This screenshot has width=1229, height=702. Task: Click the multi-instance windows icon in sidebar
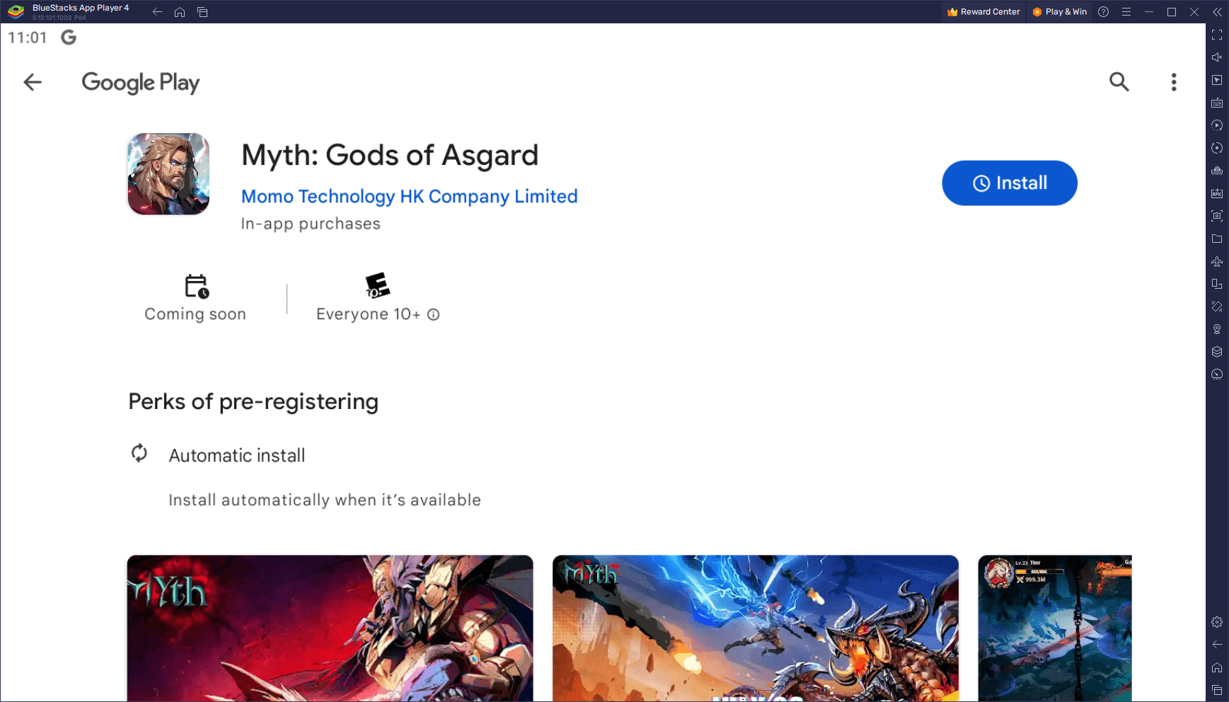1217,284
